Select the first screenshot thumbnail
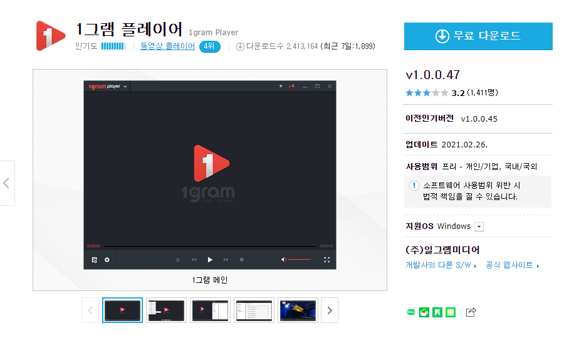Screen dimensions: 569x355 click(x=122, y=310)
